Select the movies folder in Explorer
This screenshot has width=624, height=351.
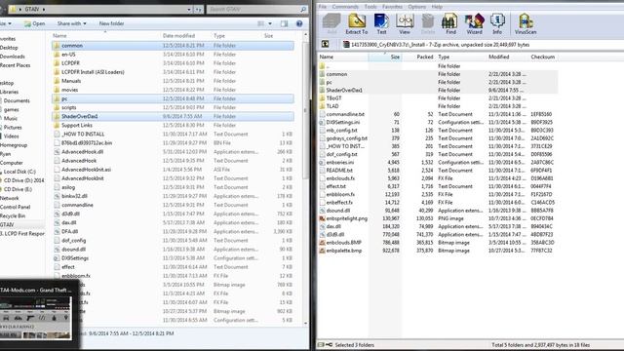coord(69,90)
